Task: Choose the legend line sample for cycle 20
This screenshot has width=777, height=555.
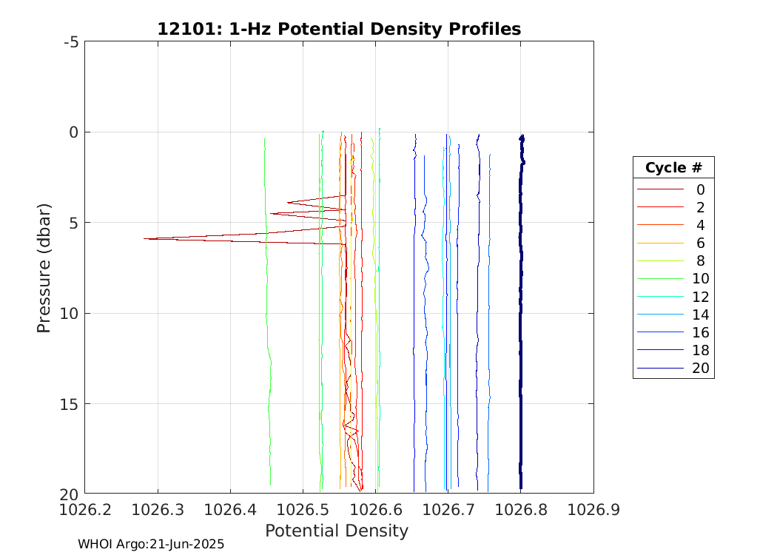Action: pyautogui.click(x=654, y=369)
